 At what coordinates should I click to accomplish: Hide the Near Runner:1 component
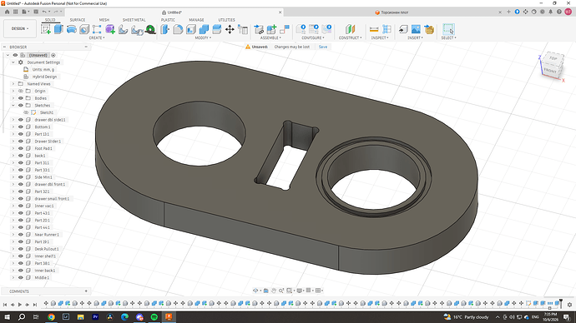click(x=21, y=235)
